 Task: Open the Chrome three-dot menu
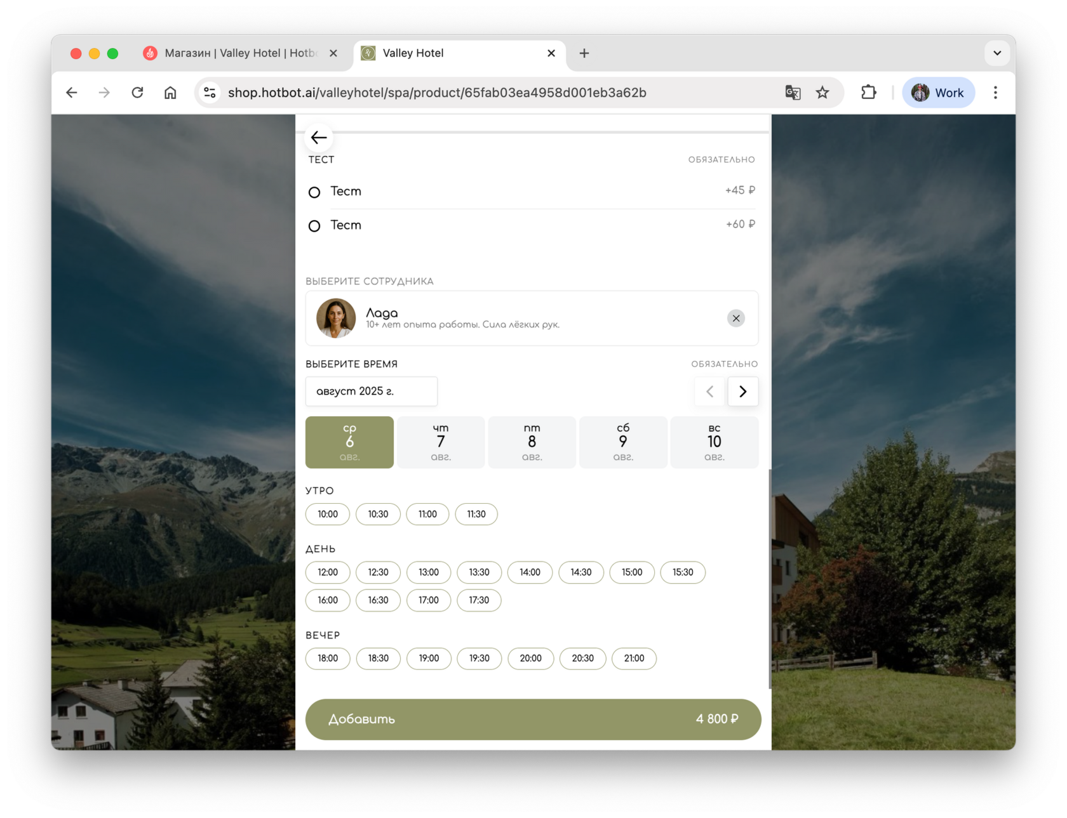pyautogui.click(x=995, y=93)
